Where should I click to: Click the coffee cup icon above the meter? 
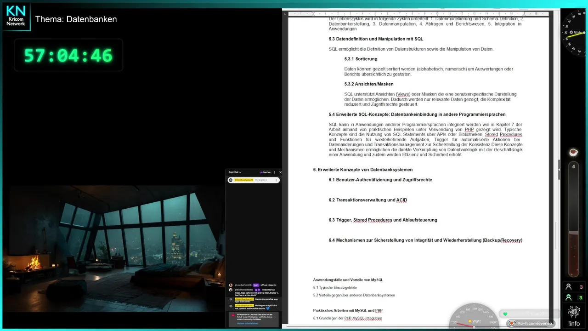click(x=573, y=152)
